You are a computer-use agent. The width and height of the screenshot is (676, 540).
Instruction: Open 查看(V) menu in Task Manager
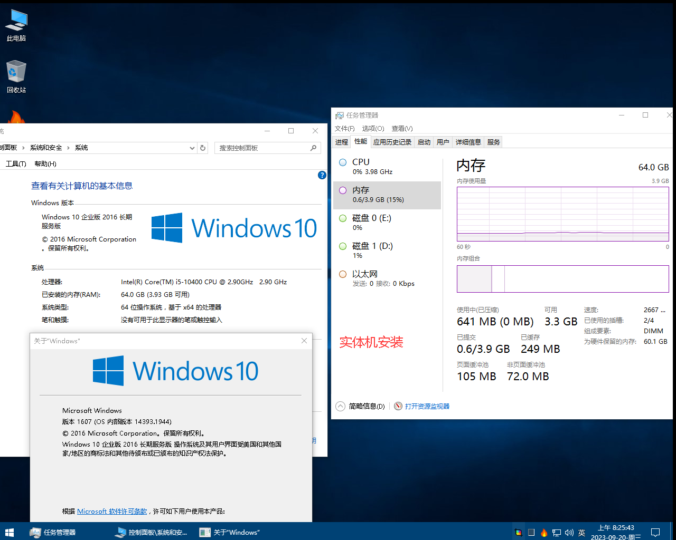[402, 128]
